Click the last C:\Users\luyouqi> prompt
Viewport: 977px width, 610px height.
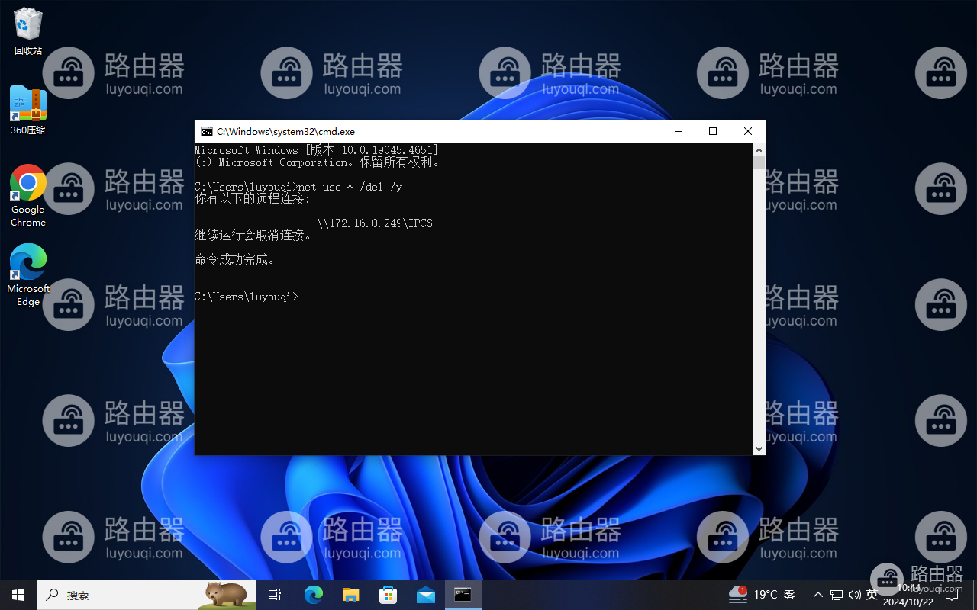(x=247, y=297)
